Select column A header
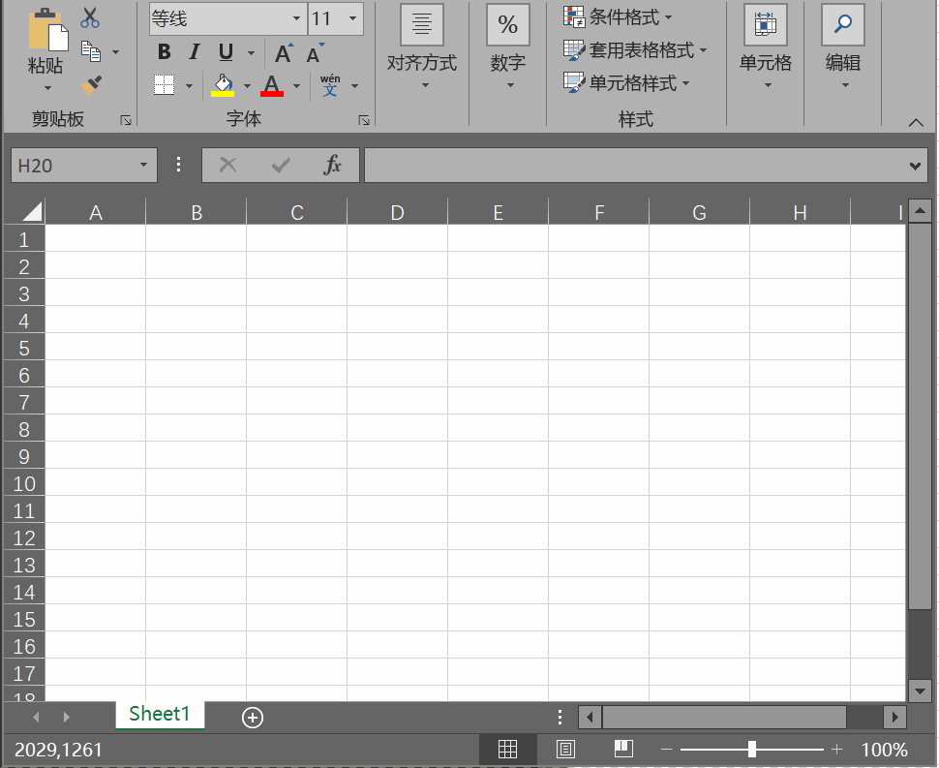Image resolution: width=939 pixels, height=768 pixels. click(x=96, y=212)
